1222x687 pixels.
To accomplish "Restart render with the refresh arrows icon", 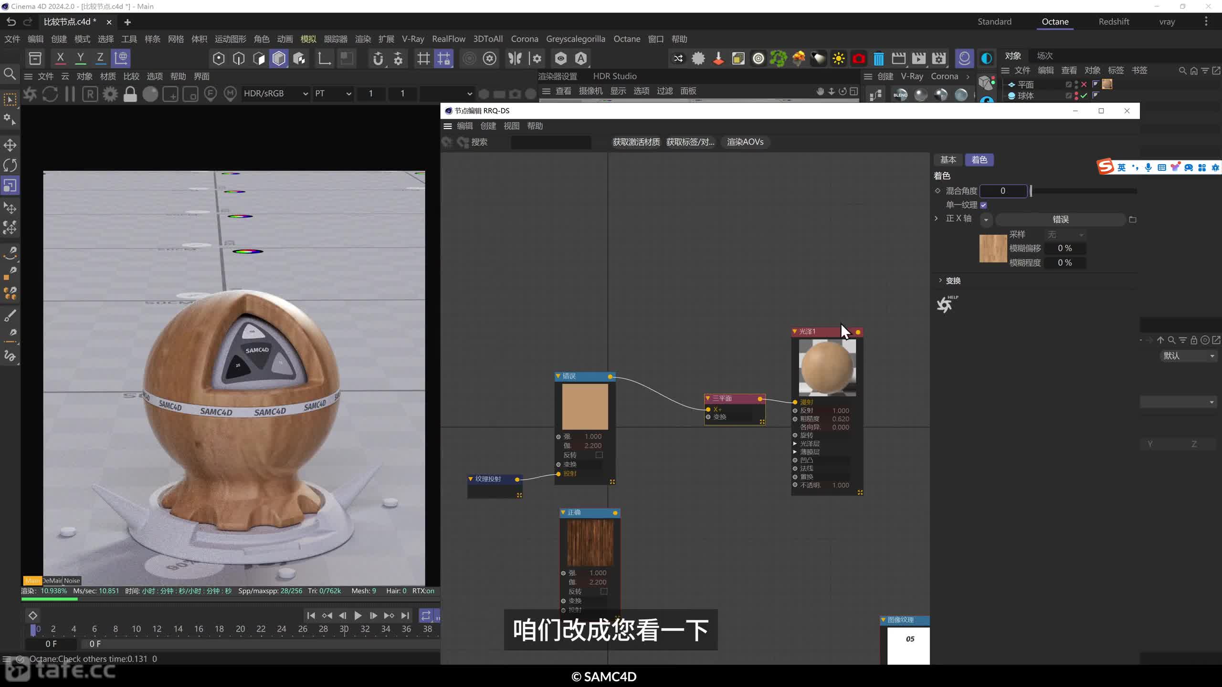I will click(50, 94).
